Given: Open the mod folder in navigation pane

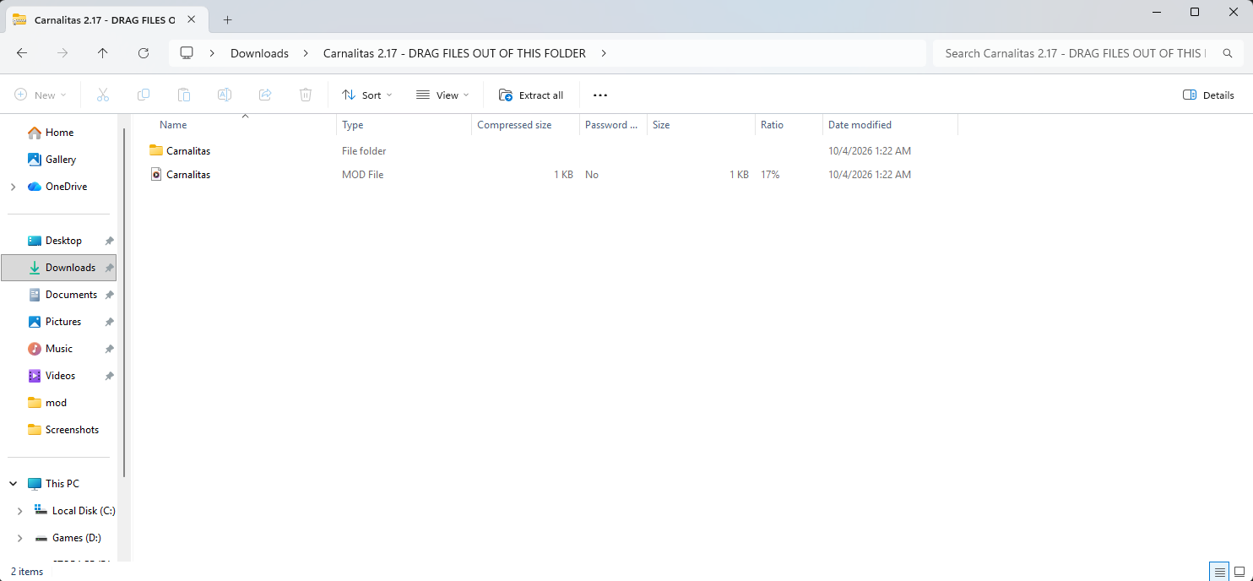Looking at the screenshot, I should click(x=56, y=403).
